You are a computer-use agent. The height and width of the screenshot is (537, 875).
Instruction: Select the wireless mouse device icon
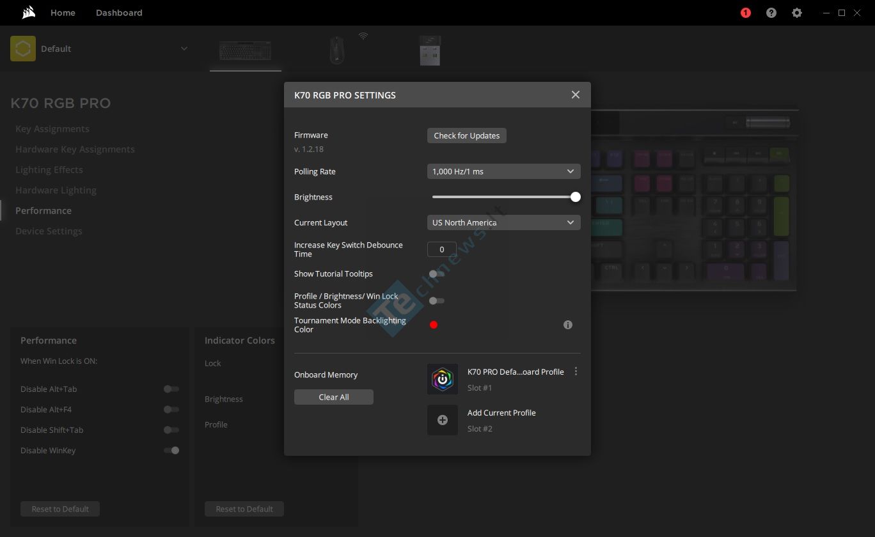click(x=337, y=51)
